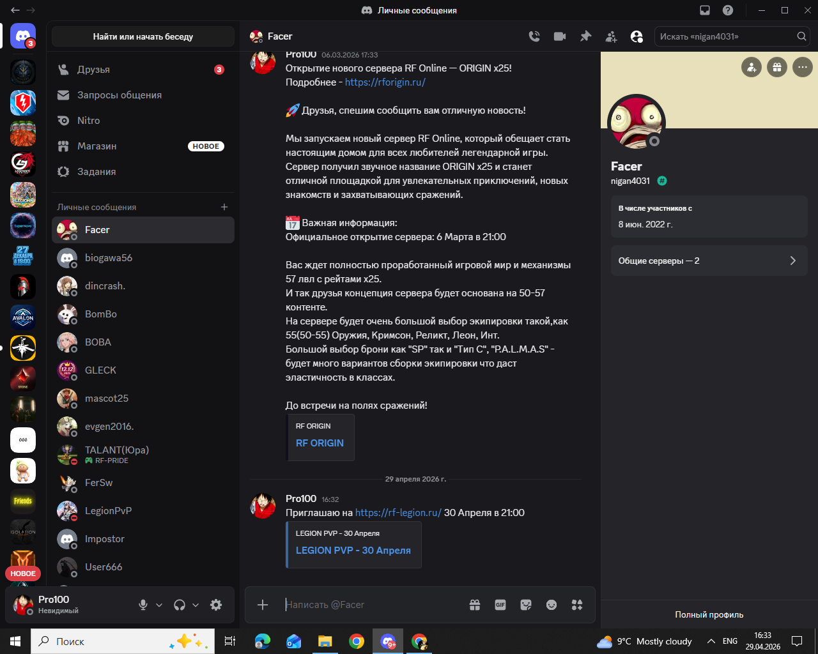This screenshot has height=654, width=818.
Task: Open Запросы общения section
Action: coord(143,95)
